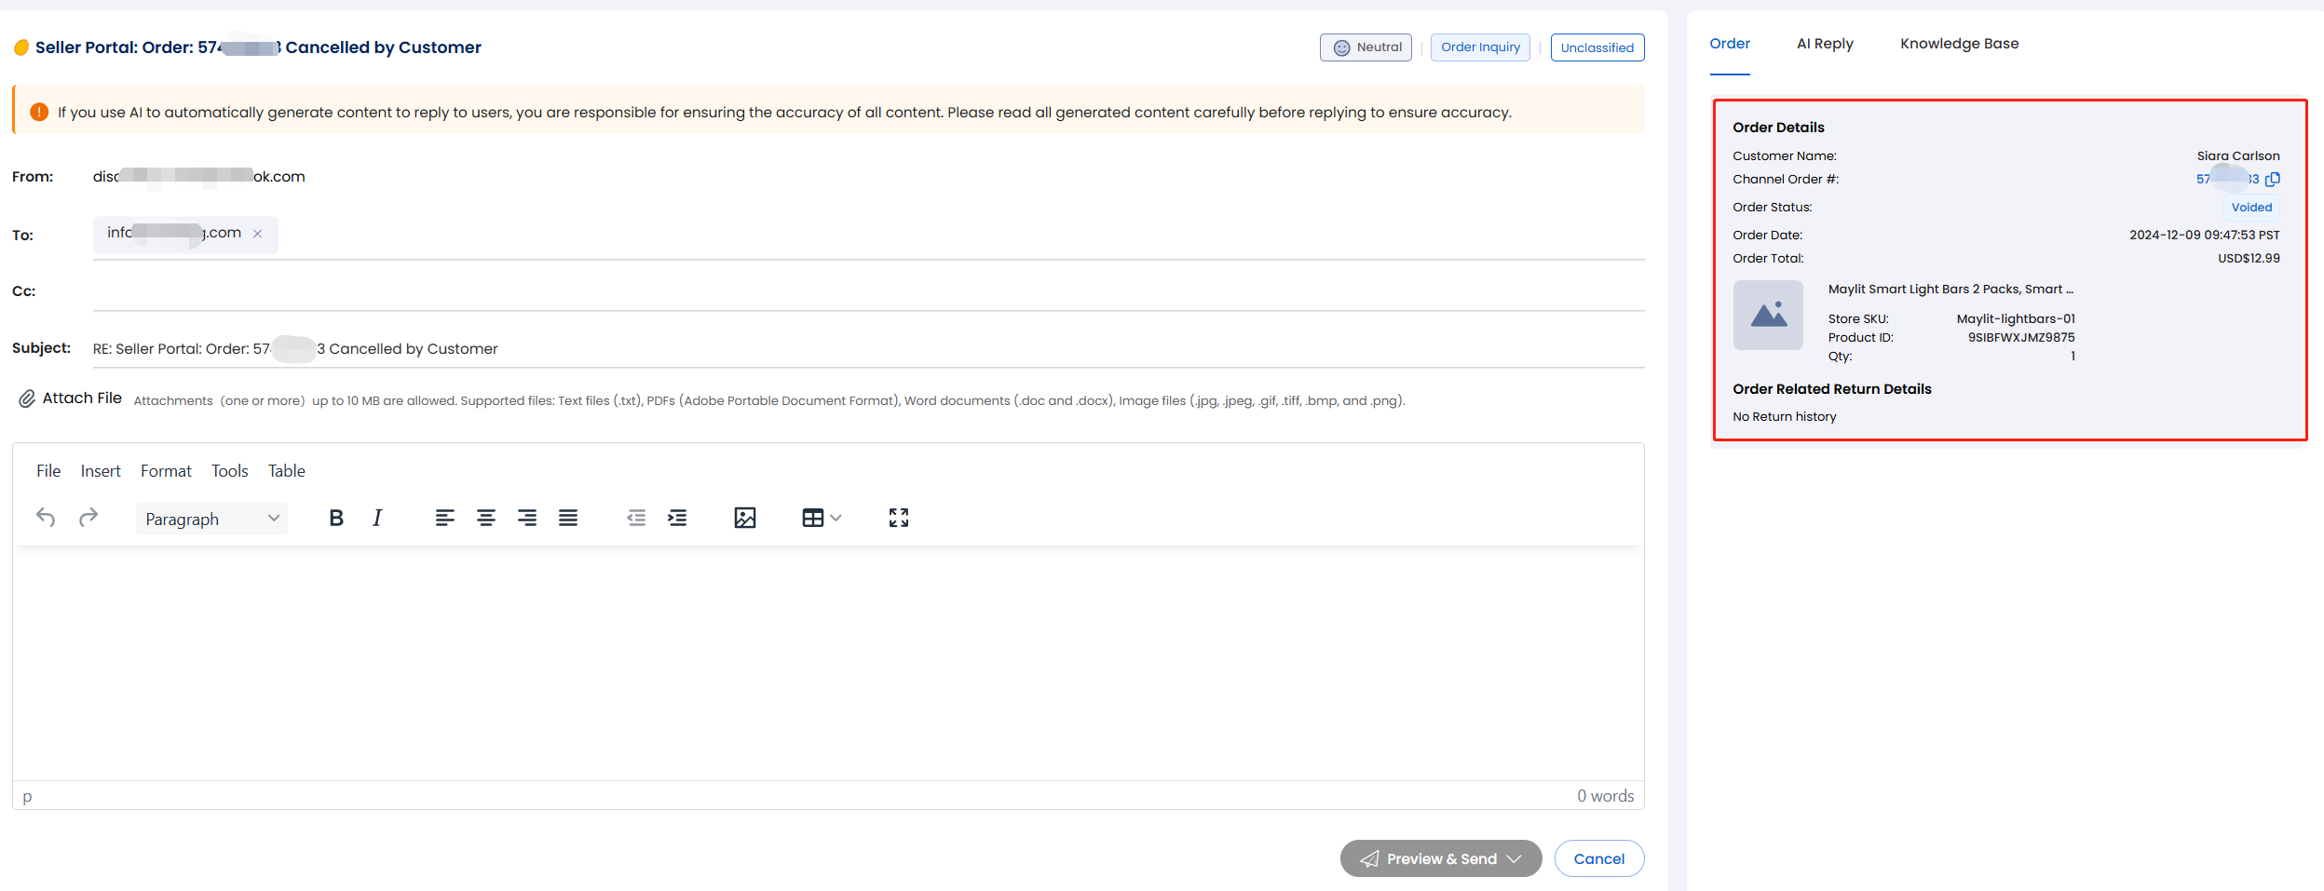Decrease paragraph indent
The height and width of the screenshot is (891, 2324).
636,518
